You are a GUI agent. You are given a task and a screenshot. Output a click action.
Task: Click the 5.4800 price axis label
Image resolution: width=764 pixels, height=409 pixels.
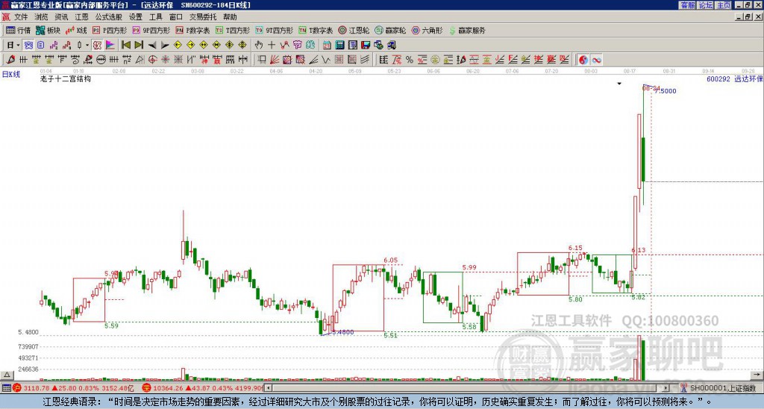tap(28, 332)
